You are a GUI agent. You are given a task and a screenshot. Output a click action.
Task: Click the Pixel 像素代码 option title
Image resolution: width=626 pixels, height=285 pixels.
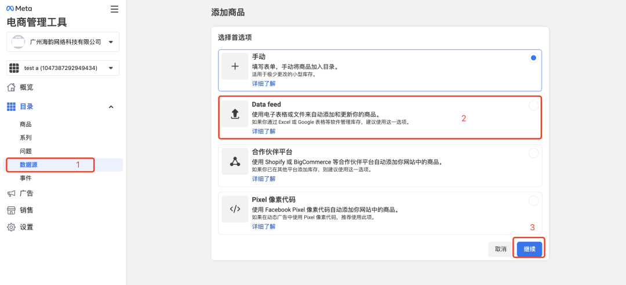tap(274, 199)
